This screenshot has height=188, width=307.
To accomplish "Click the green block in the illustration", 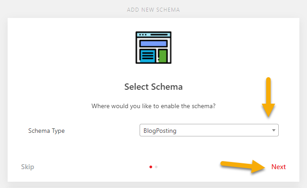I will [x=162, y=56].
